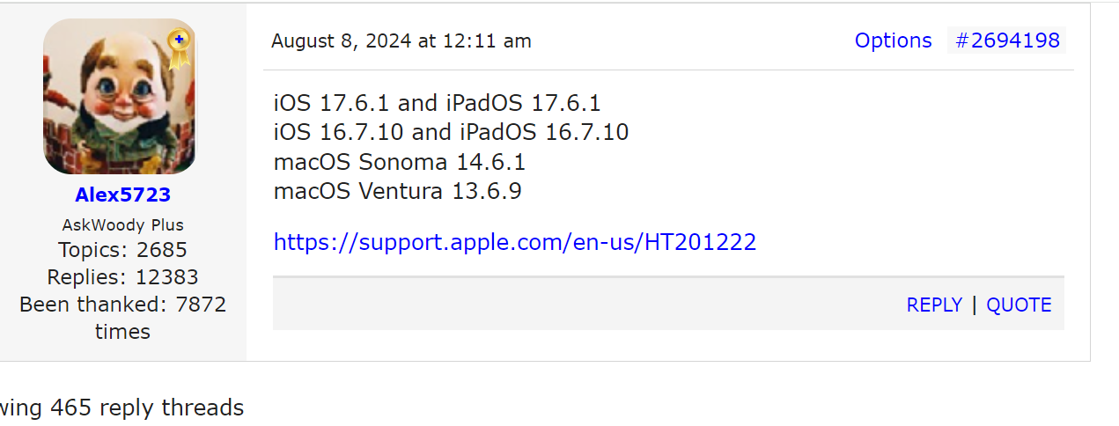Click the AskWoody Plus member label

pos(122,224)
